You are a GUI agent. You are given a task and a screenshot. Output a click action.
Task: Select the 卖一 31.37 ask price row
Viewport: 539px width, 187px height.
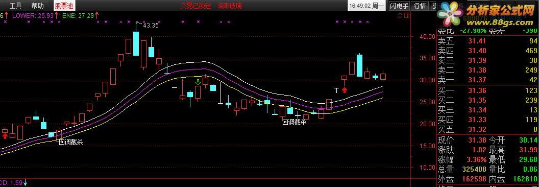click(x=487, y=80)
